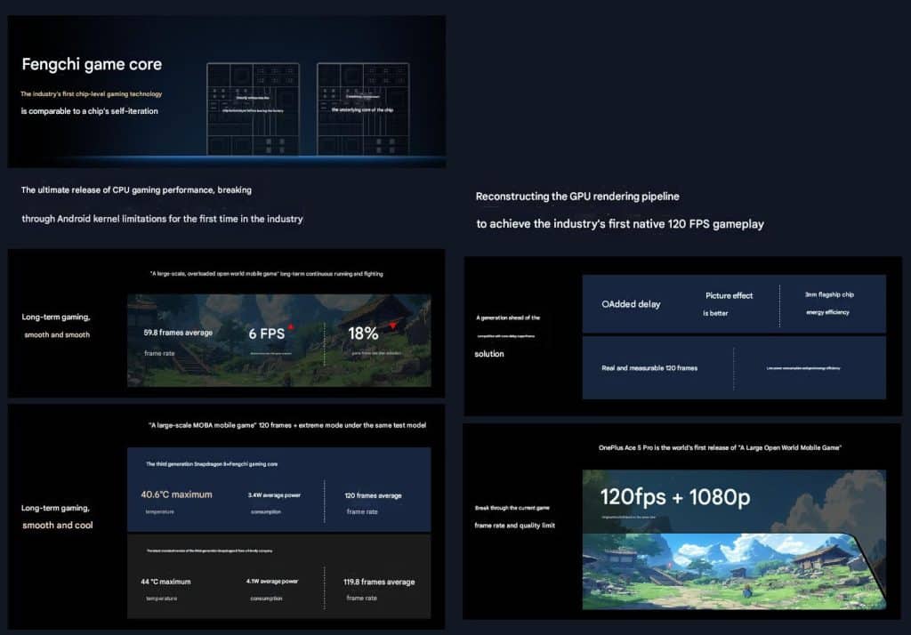Select the yellow chip-level gaming technology text
Screen dimensions: 911x635
pyautogui.click(x=91, y=93)
